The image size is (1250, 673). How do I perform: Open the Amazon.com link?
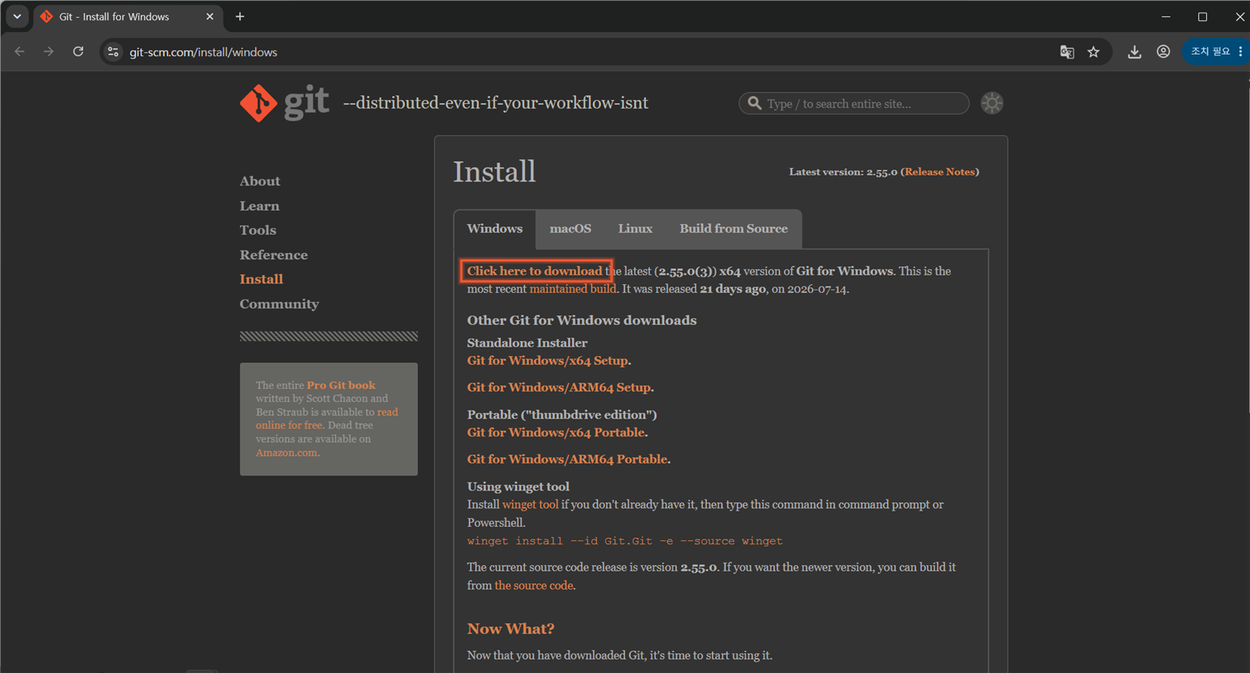pos(287,453)
